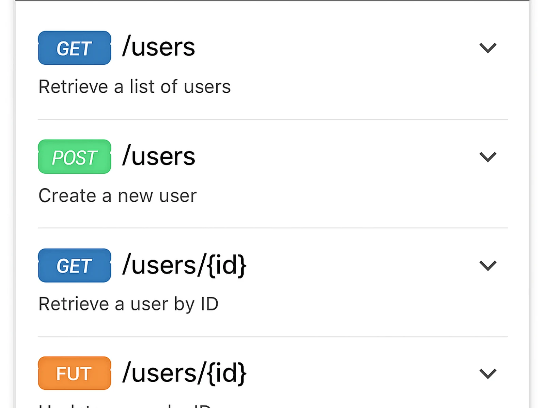Image resolution: width=545 pixels, height=408 pixels.
Task: Open the /users path next to GET
Action: point(159,47)
